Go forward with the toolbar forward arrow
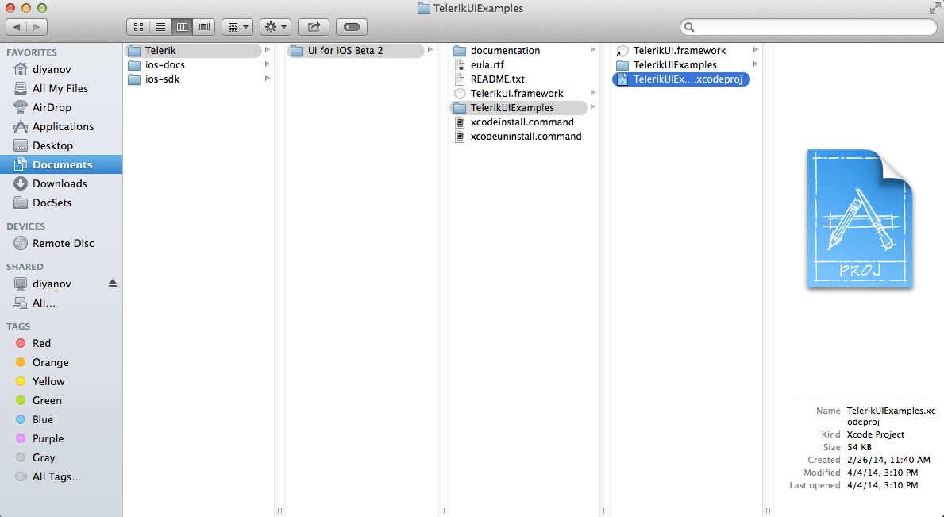 [37, 27]
